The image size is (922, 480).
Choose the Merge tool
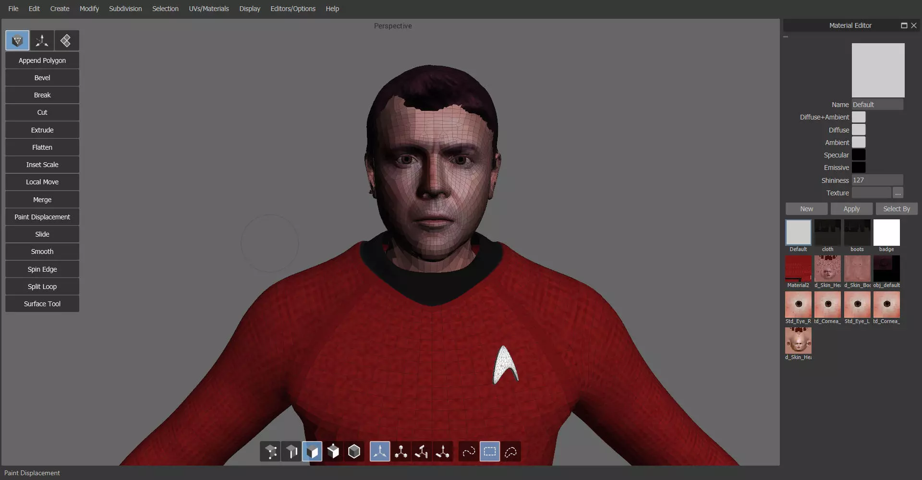pos(42,200)
